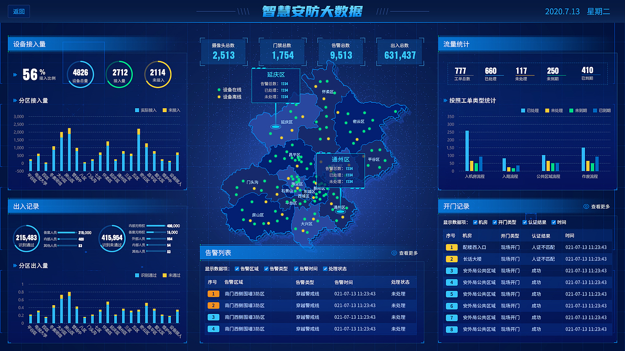Click the triangle marker beside 分区出入量
Viewport: 625px width, 351px height.
click(x=15, y=266)
